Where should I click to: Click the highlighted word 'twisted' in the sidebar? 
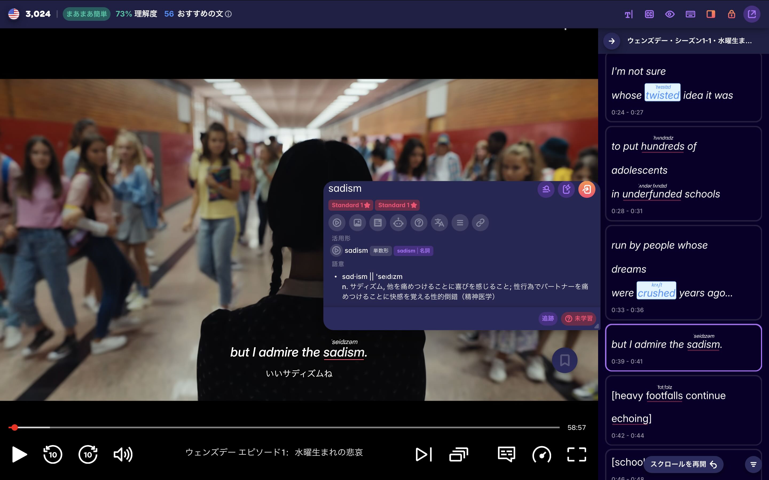click(662, 95)
